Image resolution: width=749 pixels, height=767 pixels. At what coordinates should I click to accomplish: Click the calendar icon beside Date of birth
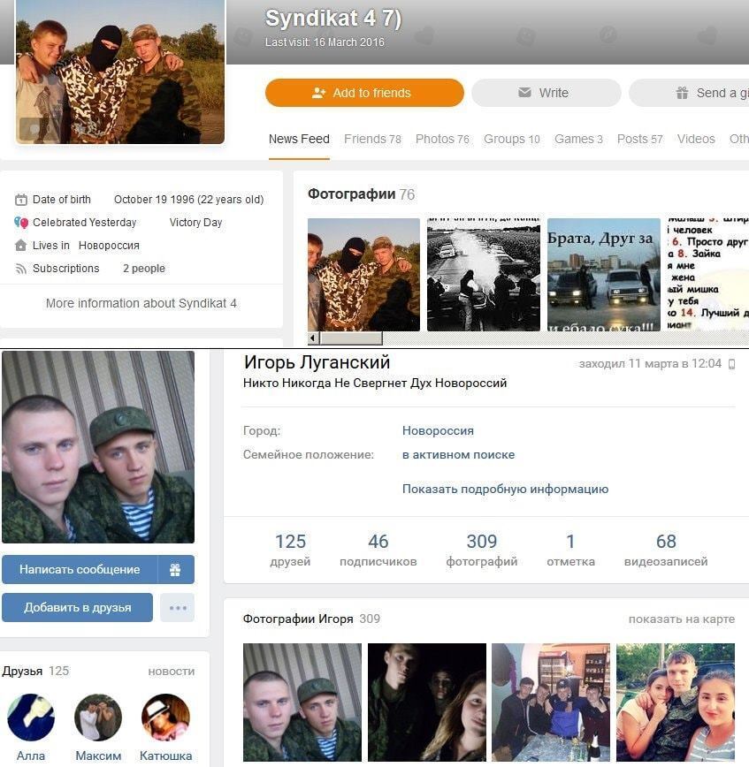pyautogui.click(x=21, y=200)
